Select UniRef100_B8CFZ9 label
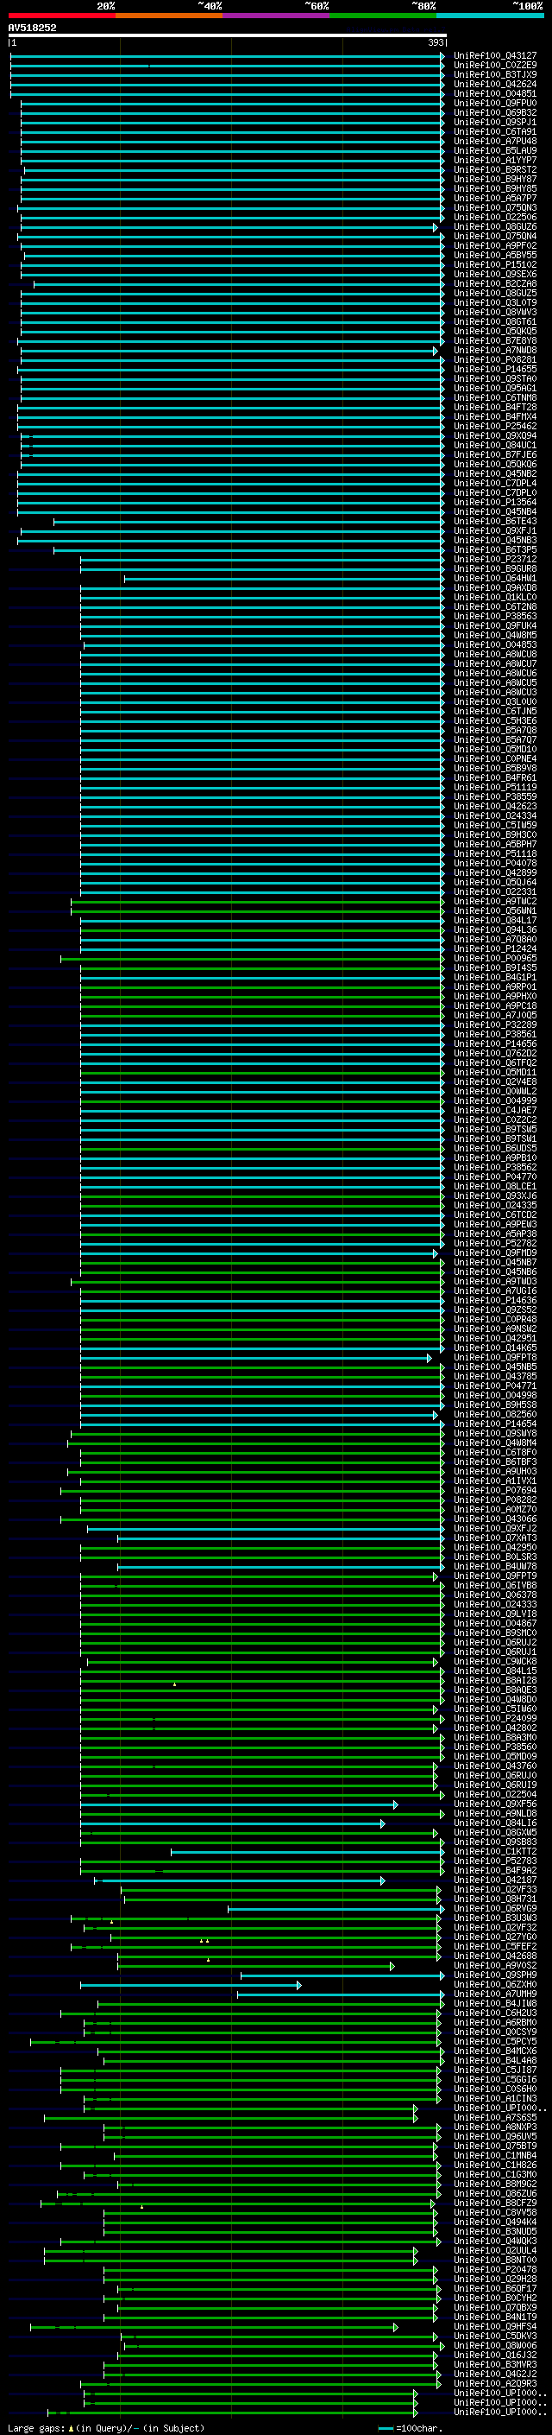This screenshot has width=552, height=2435. 495,2204
